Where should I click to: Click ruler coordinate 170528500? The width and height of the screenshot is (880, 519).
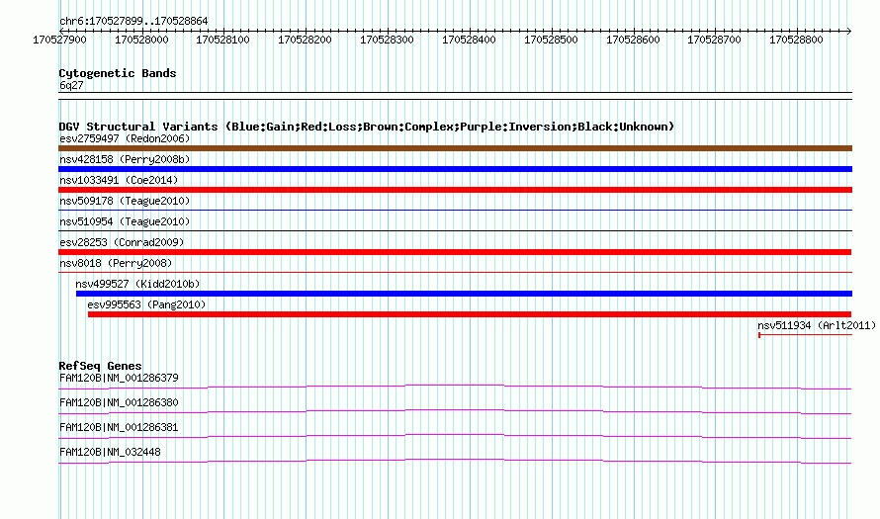coord(551,40)
